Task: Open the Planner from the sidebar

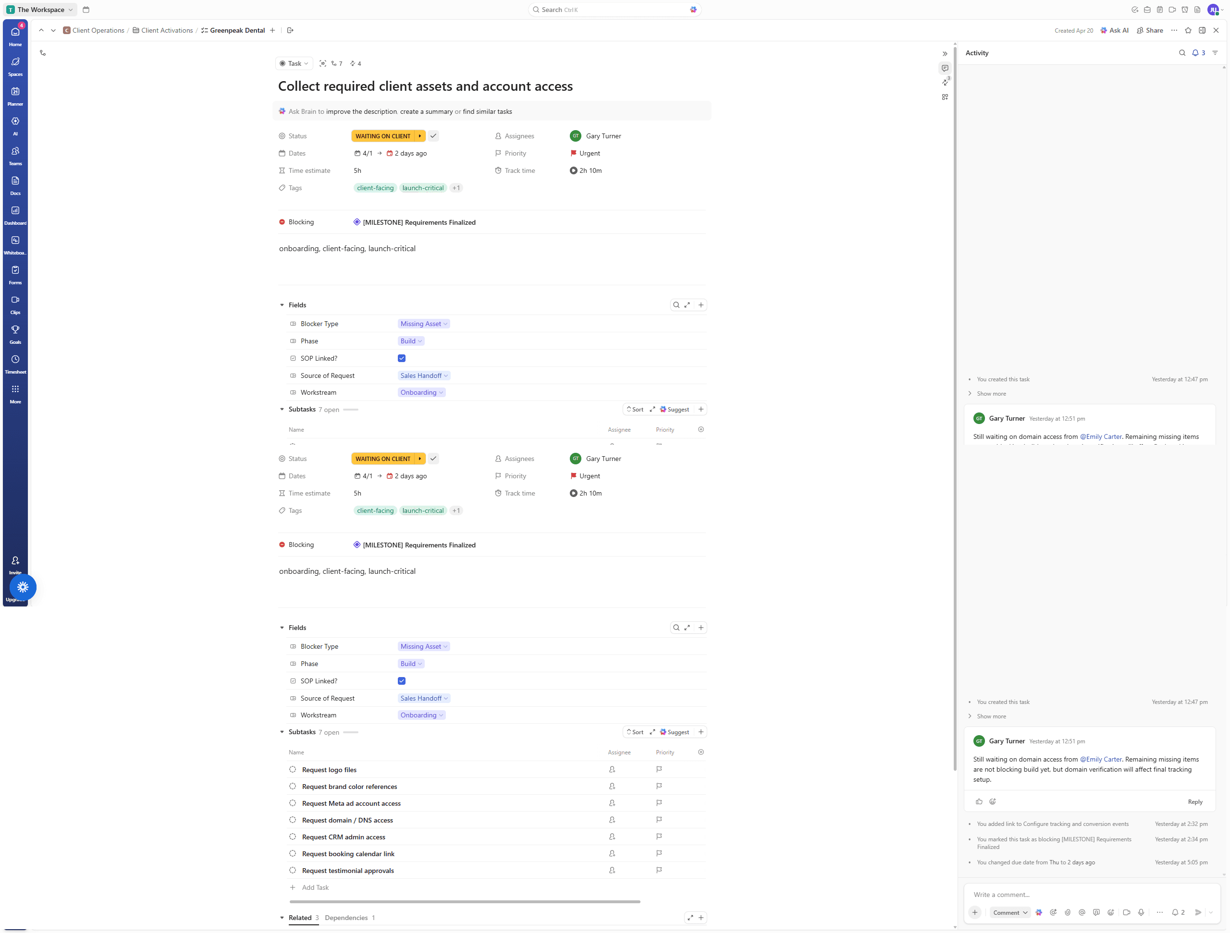Action: point(15,95)
